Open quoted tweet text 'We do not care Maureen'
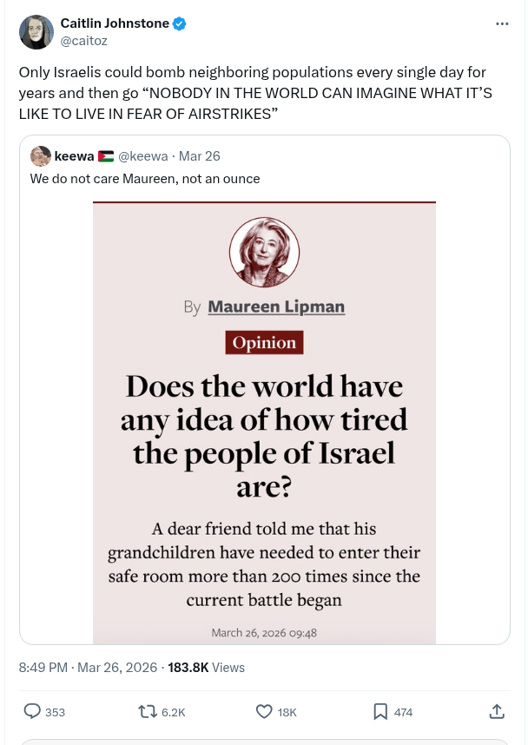528x745 pixels. [x=145, y=179]
